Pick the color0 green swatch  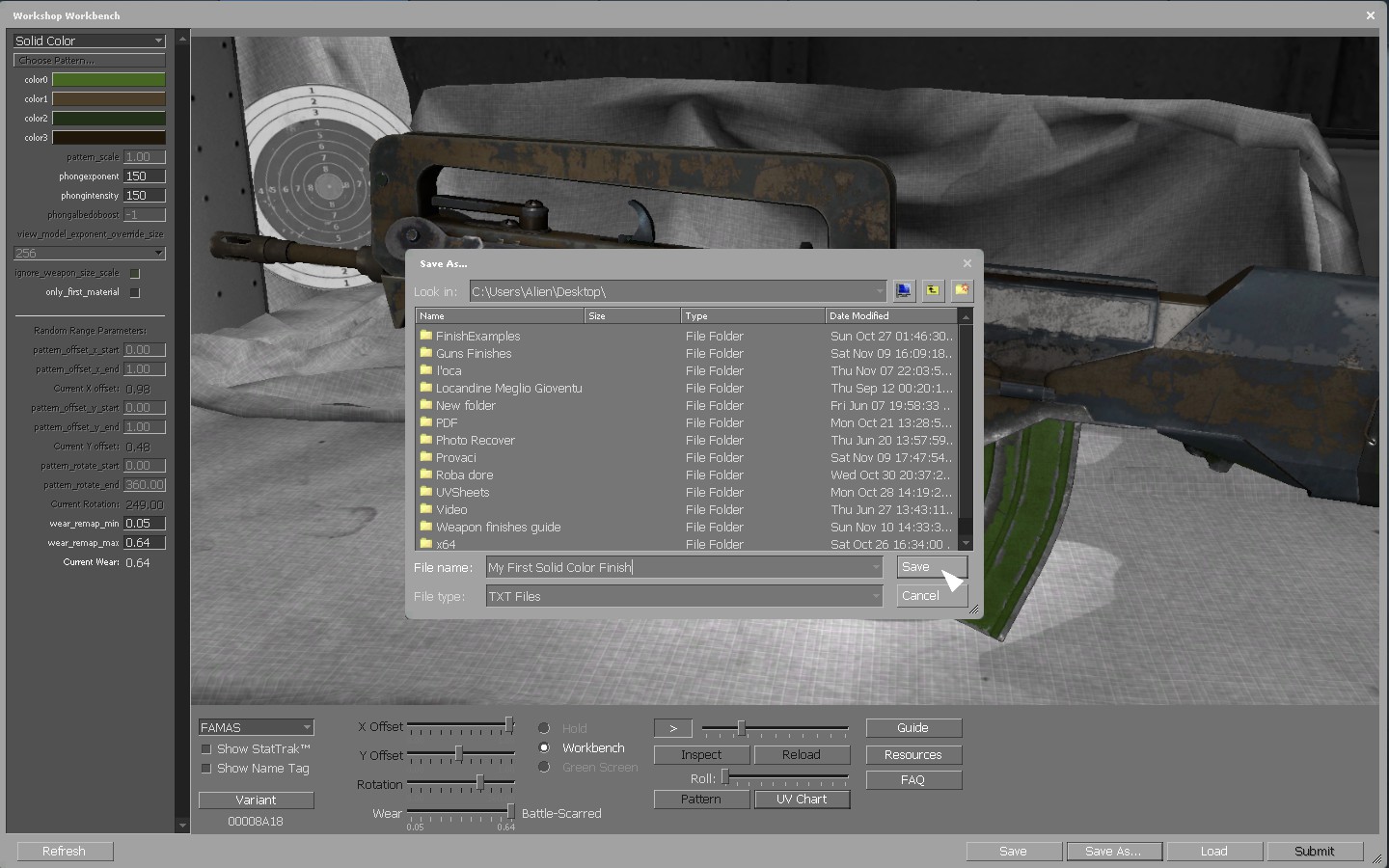pos(109,79)
